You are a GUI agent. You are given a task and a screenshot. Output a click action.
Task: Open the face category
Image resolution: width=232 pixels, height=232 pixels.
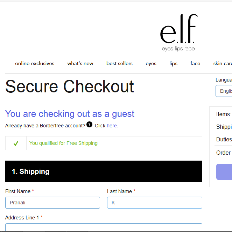(195, 63)
